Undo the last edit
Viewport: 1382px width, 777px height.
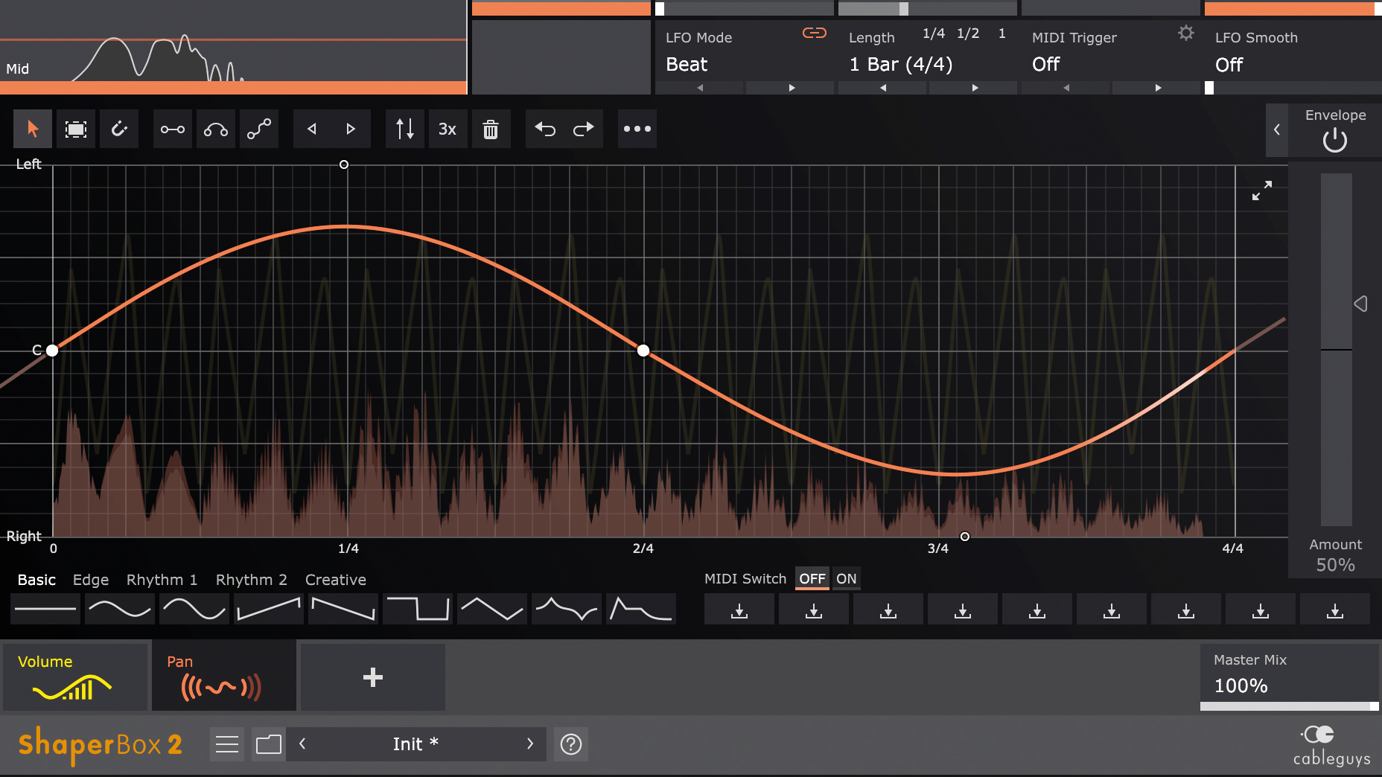(x=545, y=129)
